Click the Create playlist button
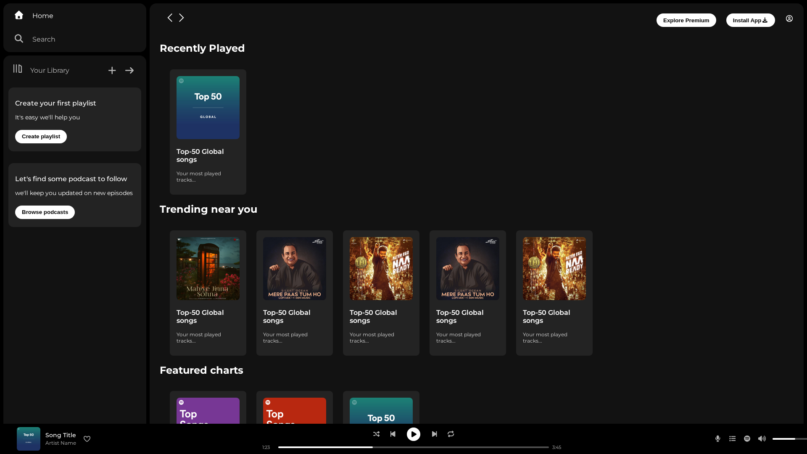The image size is (807, 454). click(x=41, y=137)
